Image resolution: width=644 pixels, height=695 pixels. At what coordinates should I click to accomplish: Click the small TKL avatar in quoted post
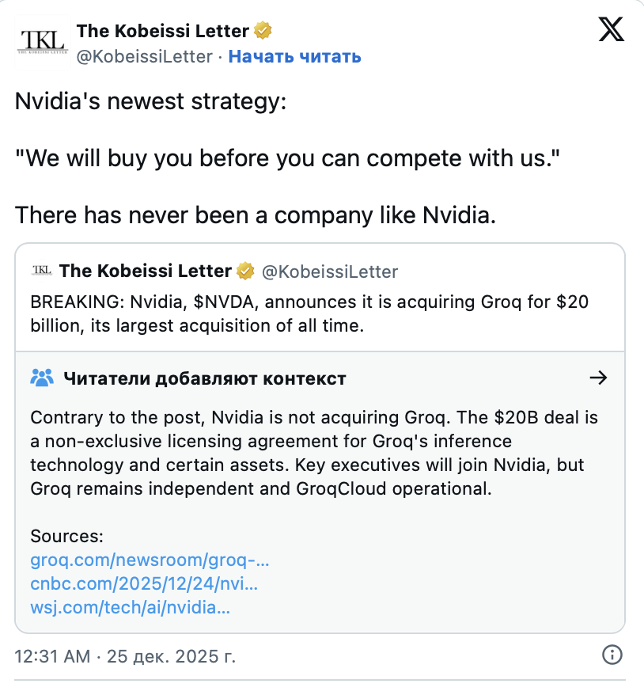41,271
